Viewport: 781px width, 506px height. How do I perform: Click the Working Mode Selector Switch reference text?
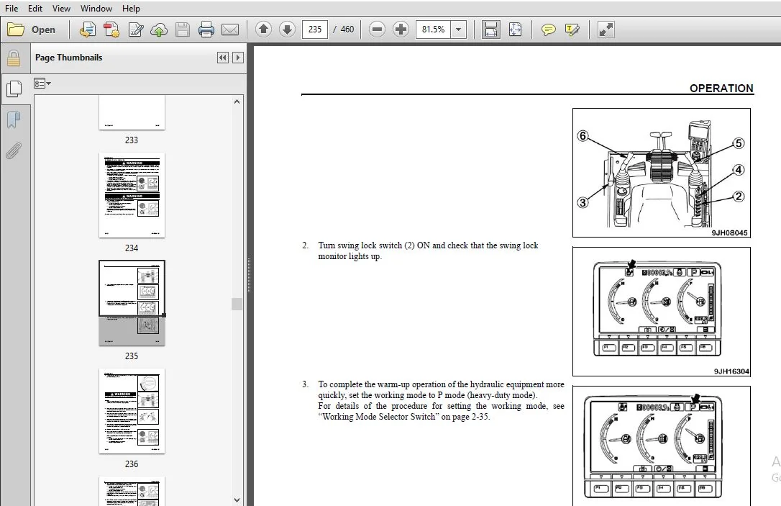click(x=404, y=417)
